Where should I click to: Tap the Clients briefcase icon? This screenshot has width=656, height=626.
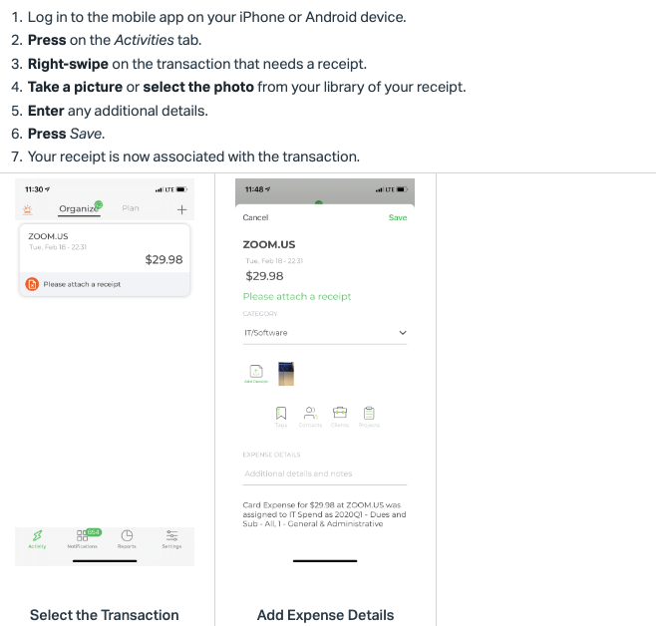coord(340,417)
